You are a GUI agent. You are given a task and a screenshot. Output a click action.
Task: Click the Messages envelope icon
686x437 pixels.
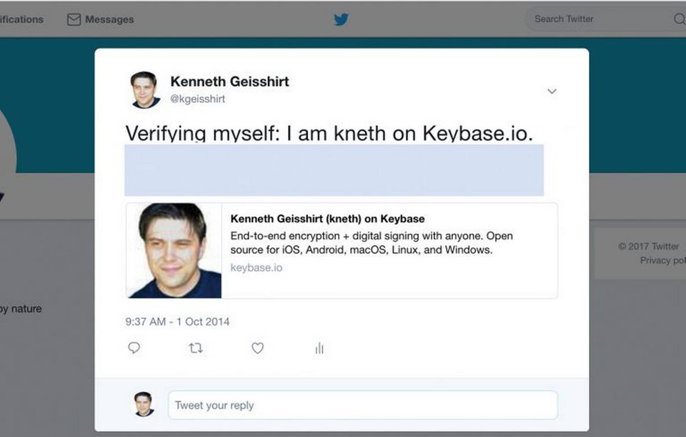pos(74,19)
